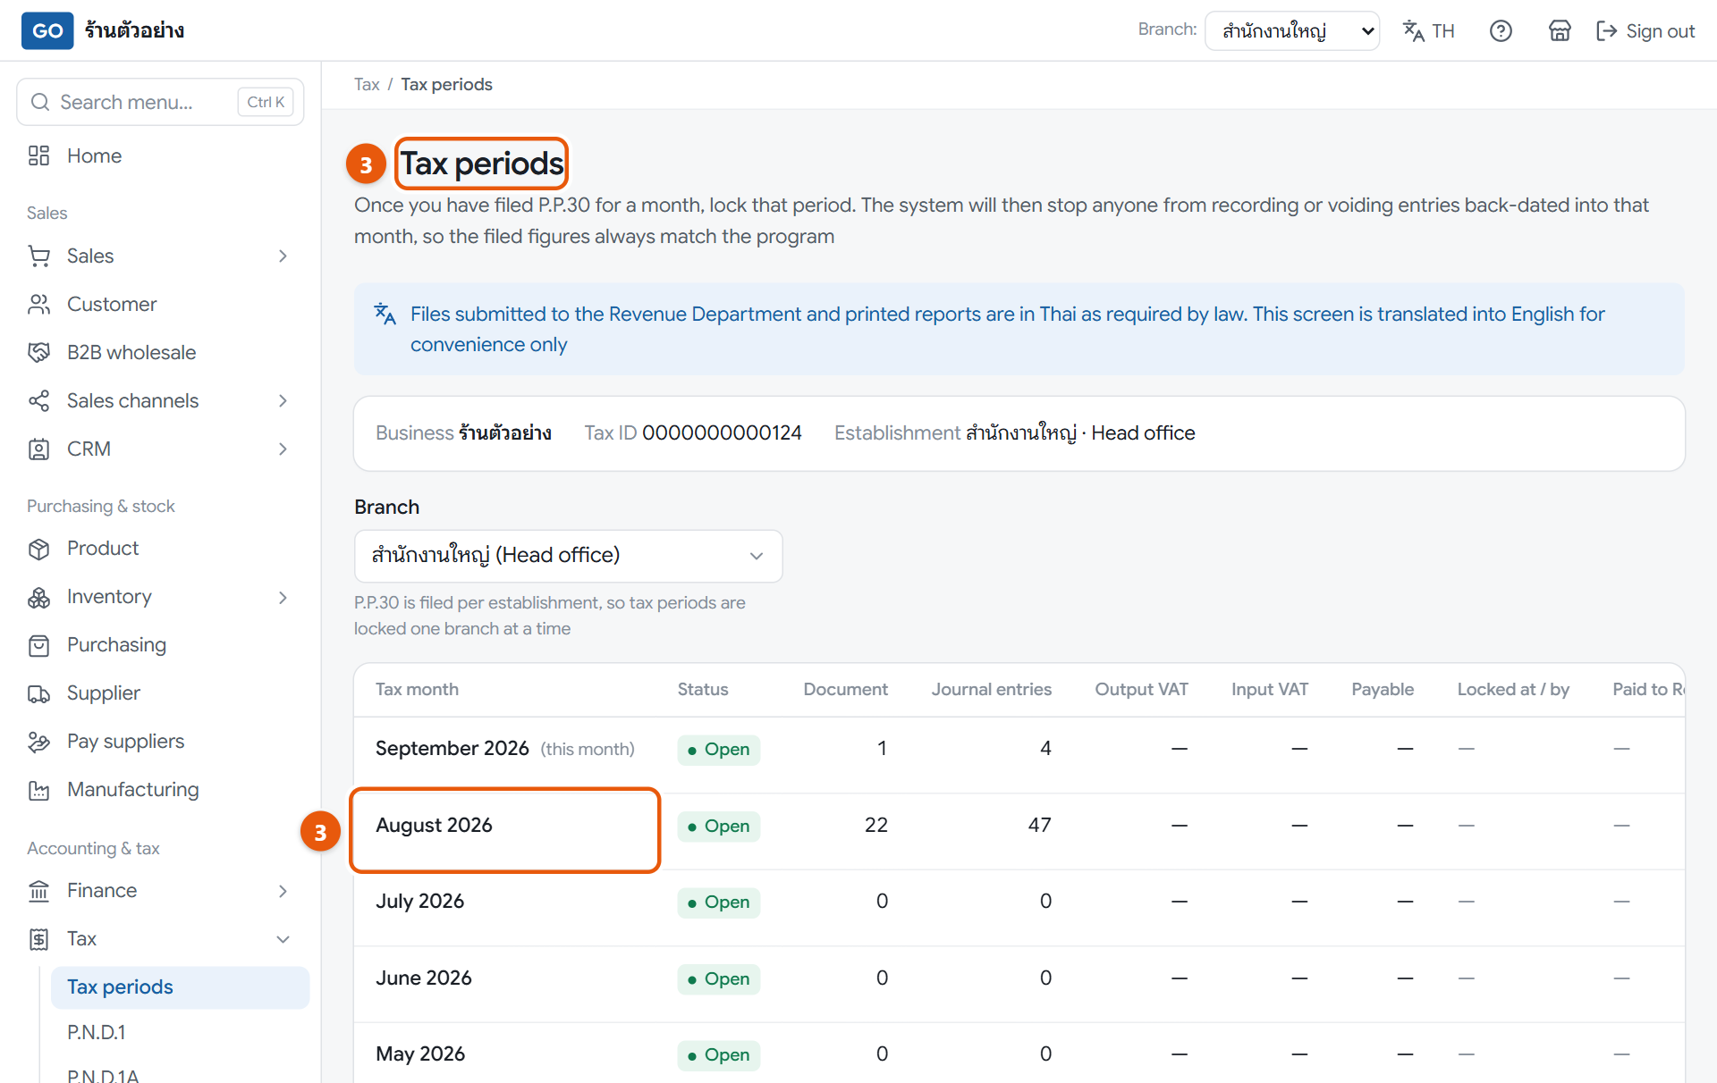Open the Manufacturing menu item
The image size is (1717, 1083).
point(160,790)
